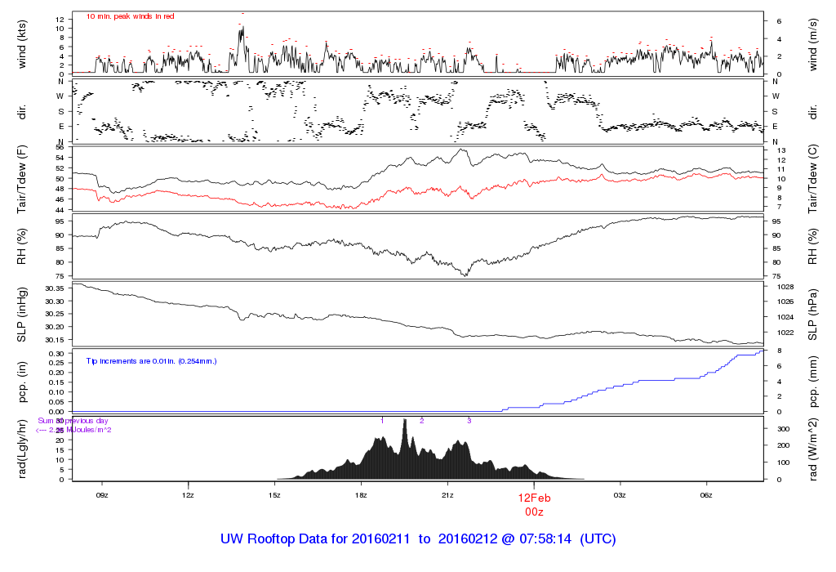The image size is (836, 572).
Task: Click the '1028' hPa tick label
Action: pyautogui.click(x=785, y=287)
